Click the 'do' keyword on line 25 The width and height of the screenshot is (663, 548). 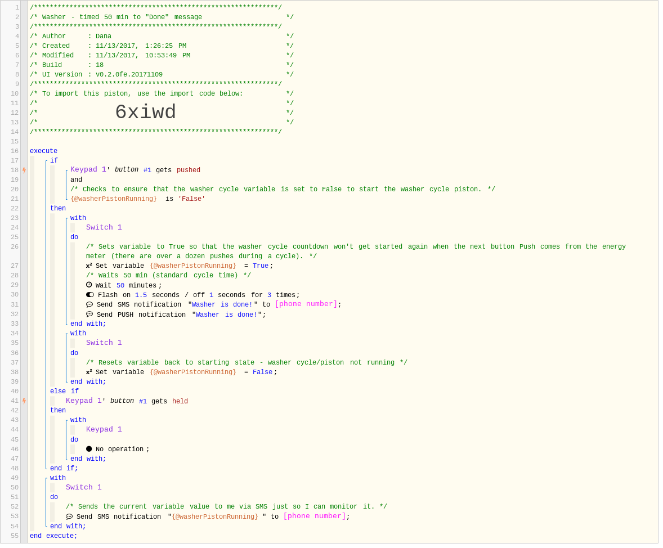pos(74,237)
